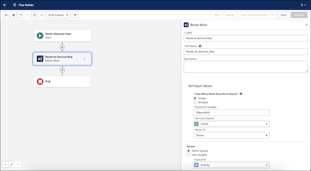Select the red End node icon
This screenshot has height=171, width=311.
click(40, 81)
